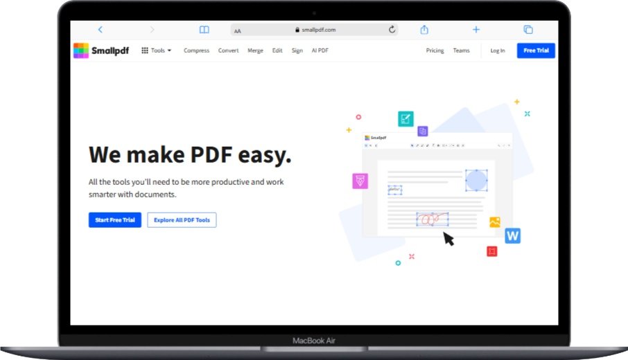This screenshot has height=360, width=628.
Task: Open the Compress menu item
Action: coord(196,51)
